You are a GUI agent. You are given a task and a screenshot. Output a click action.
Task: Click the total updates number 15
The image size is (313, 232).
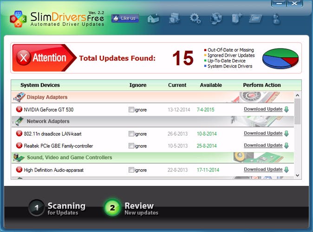[183, 58]
